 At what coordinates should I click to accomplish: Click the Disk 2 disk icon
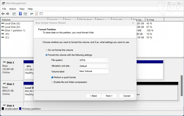click(4, 62)
